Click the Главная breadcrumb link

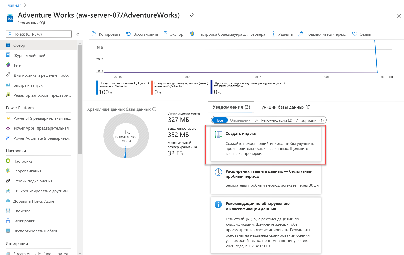click(13, 5)
